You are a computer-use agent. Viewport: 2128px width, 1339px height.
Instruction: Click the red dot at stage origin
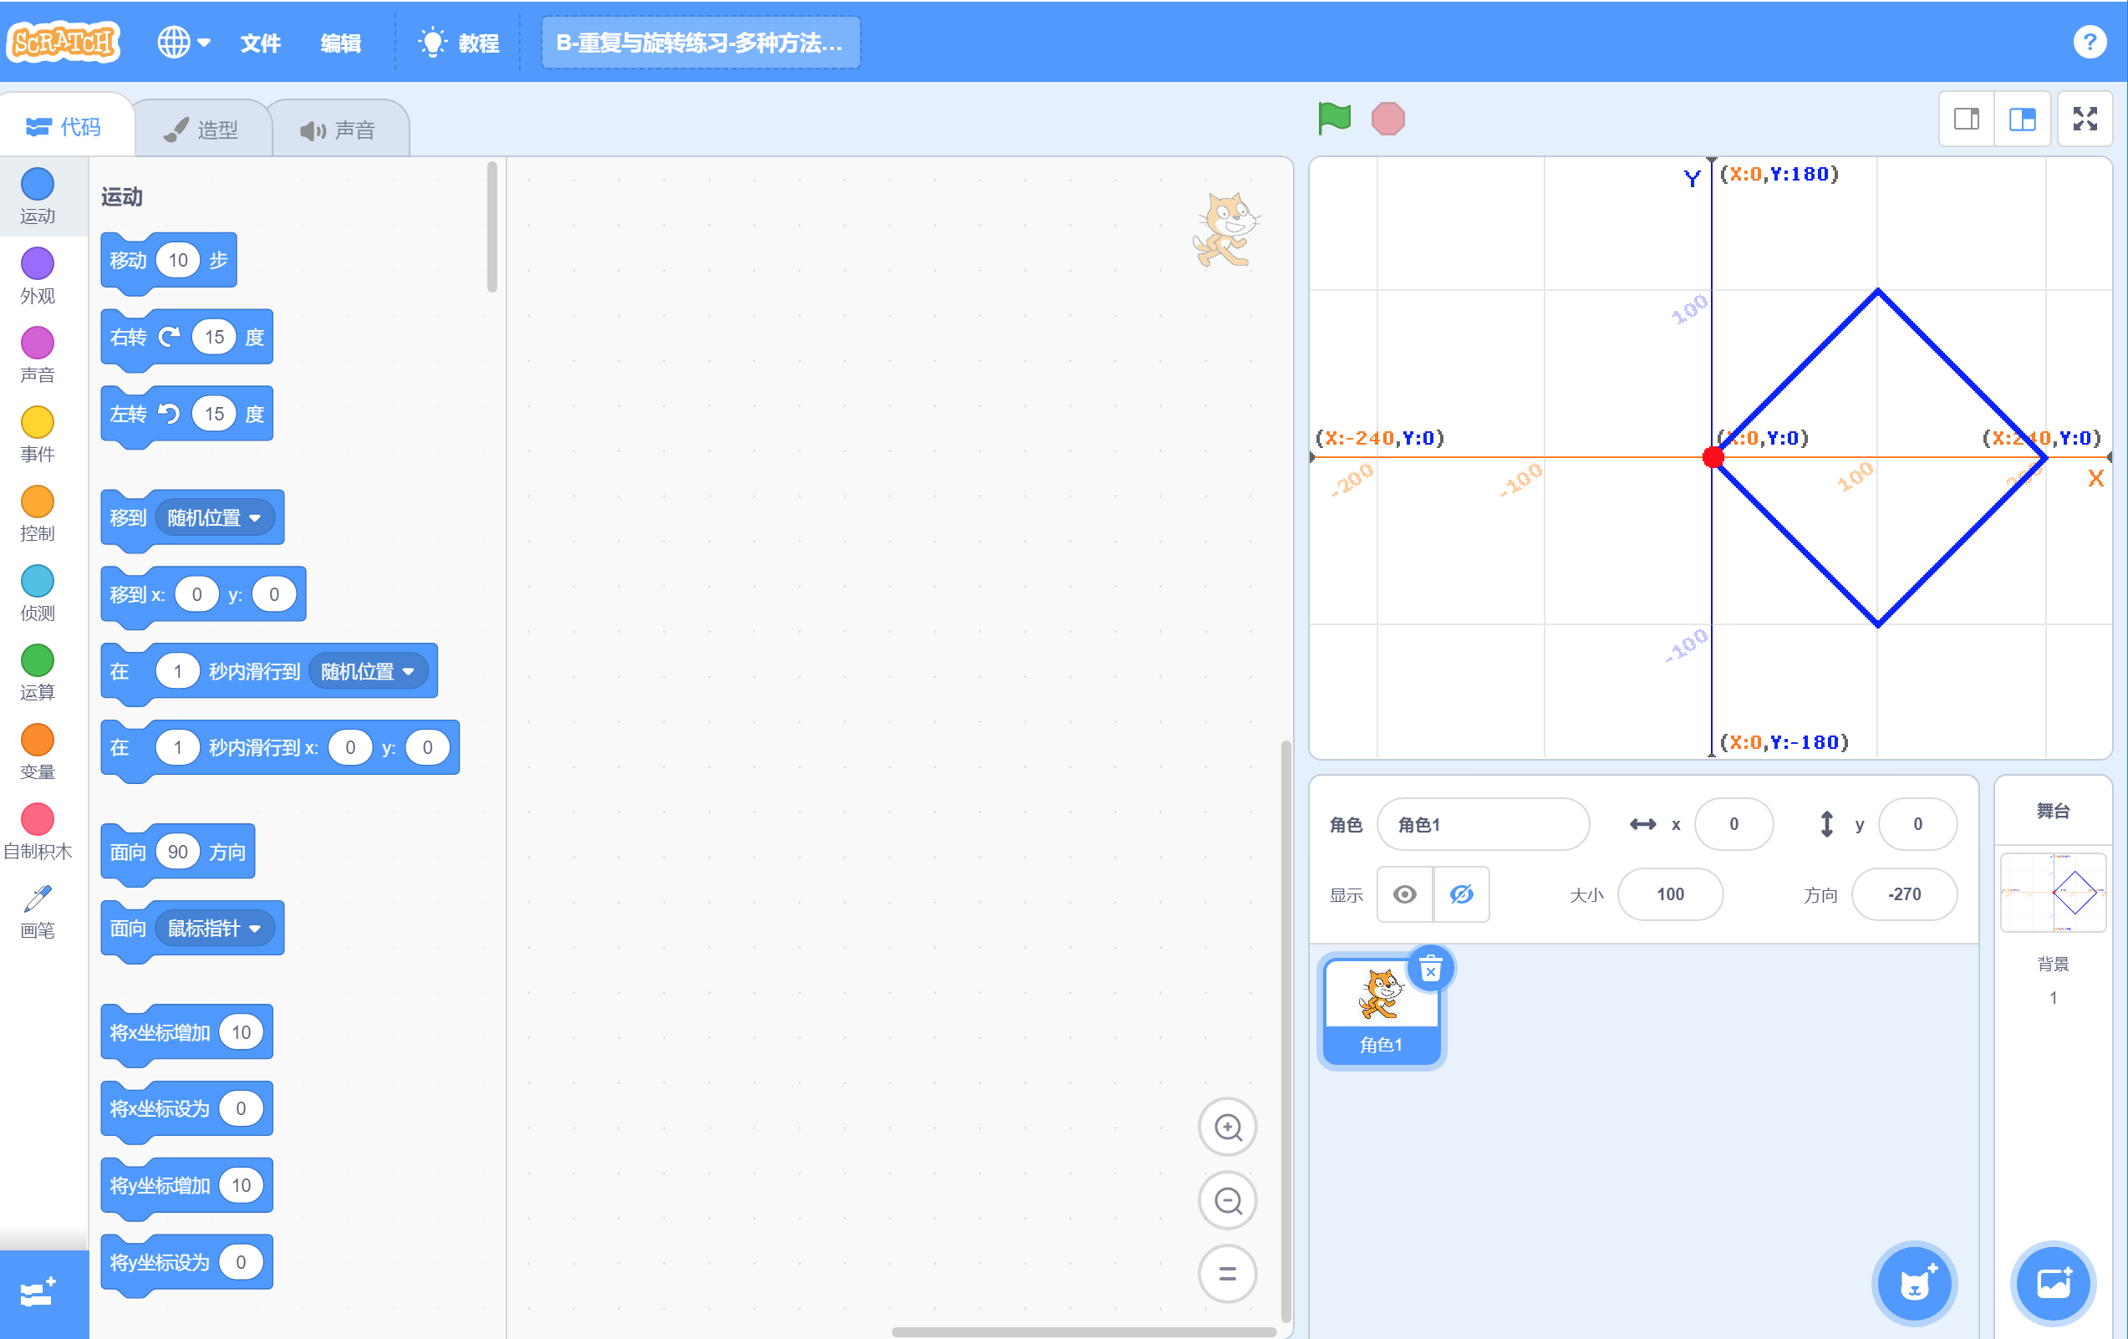pyautogui.click(x=1713, y=457)
